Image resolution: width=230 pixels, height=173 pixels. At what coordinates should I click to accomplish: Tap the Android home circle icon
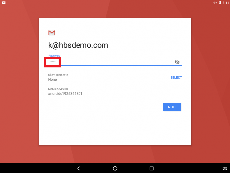click(115, 168)
